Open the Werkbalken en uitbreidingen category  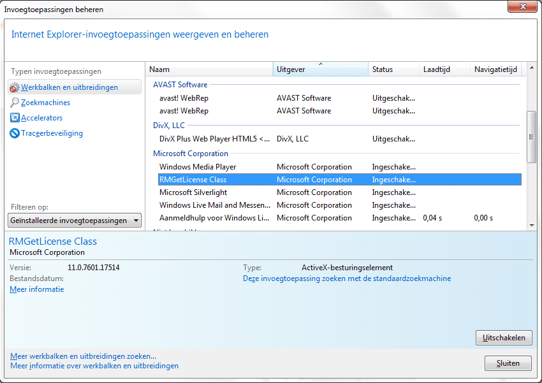75,87
